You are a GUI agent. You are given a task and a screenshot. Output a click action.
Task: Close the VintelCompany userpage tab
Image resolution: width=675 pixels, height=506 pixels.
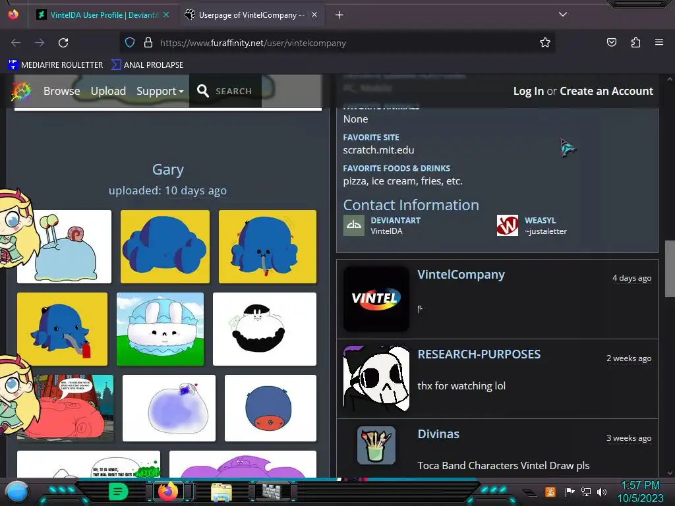[x=314, y=14]
